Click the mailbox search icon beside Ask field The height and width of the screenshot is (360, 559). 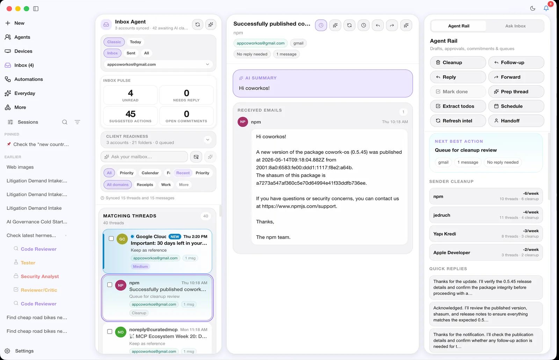196,157
